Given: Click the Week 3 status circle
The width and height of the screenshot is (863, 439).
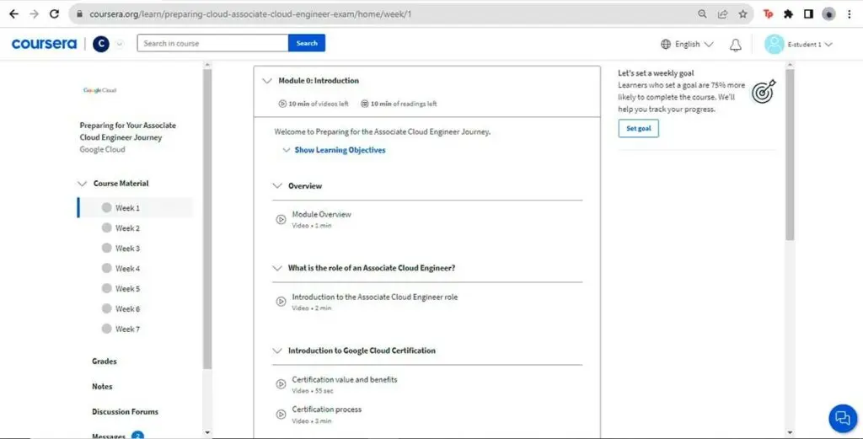Looking at the screenshot, I should click(x=107, y=248).
